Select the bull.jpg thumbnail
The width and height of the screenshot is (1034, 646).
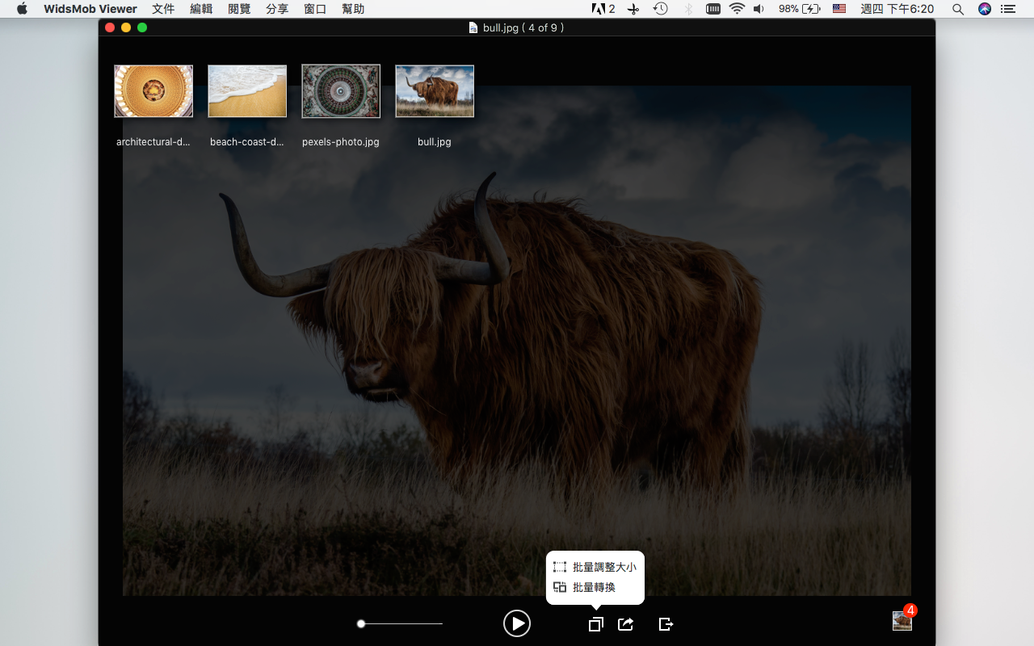(435, 91)
